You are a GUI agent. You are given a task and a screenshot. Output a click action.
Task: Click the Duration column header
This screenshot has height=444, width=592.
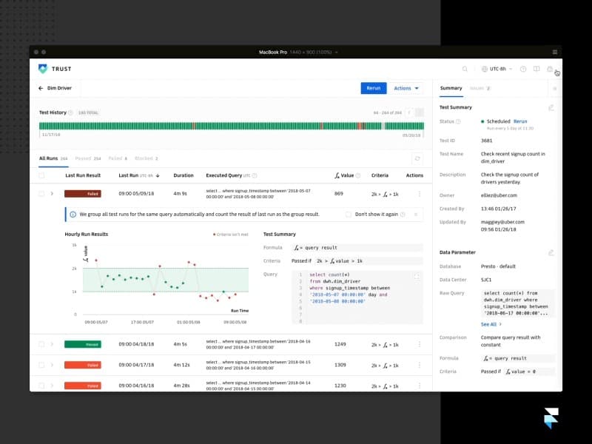[183, 175]
